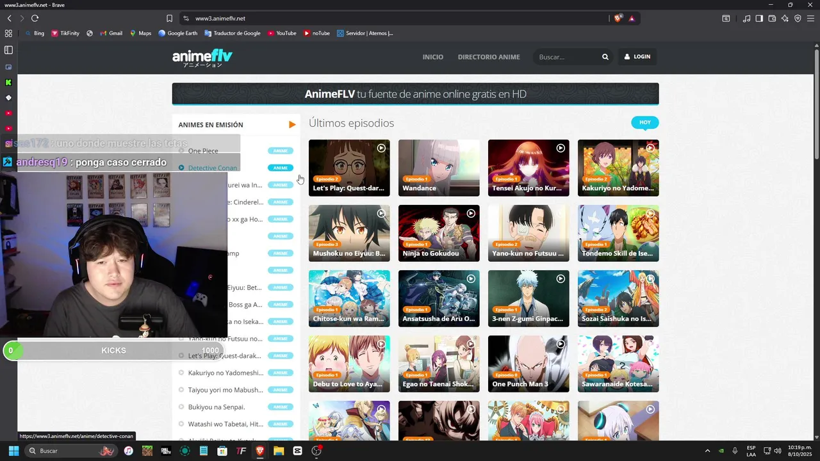Open the Let's Play: Quest-dar episode thumbnail

click(349, 168)
